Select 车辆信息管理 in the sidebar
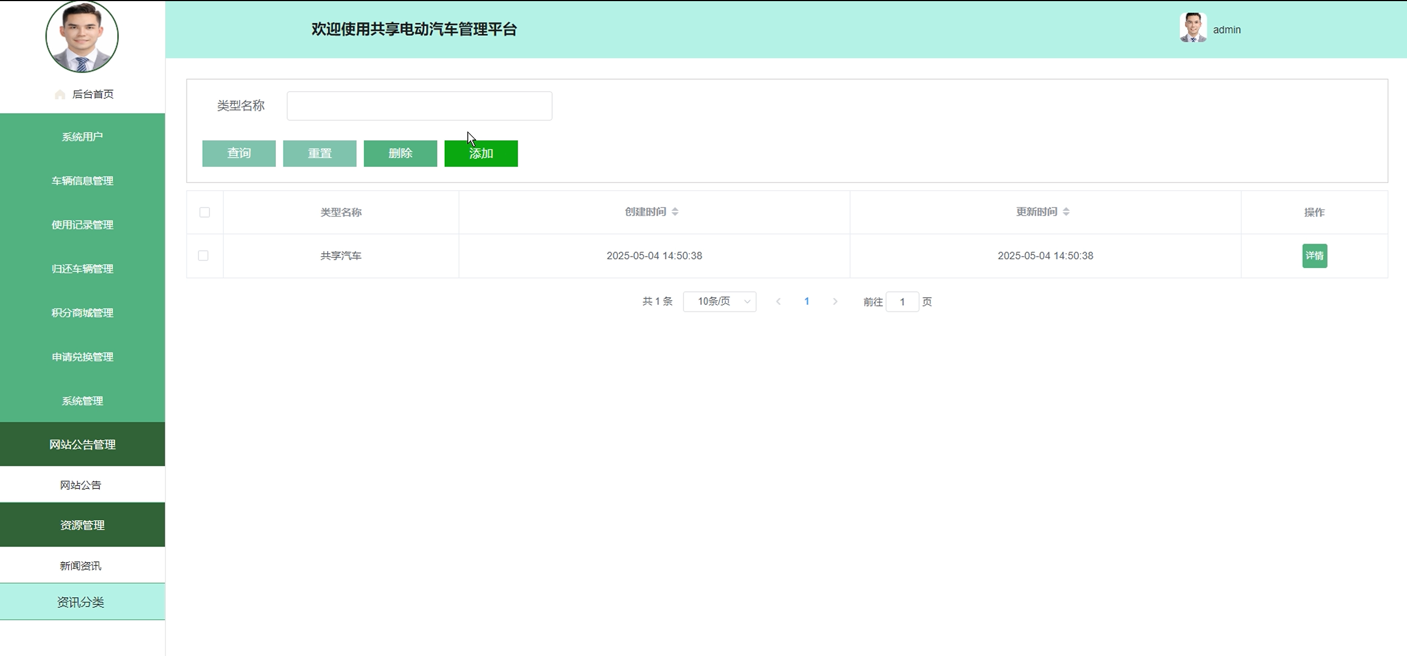1407x656 pixels. (x=82, y=181)
